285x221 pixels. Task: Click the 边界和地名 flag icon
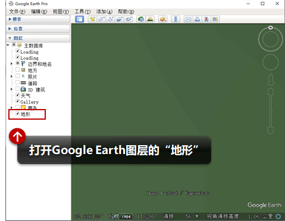coord(23,63)
